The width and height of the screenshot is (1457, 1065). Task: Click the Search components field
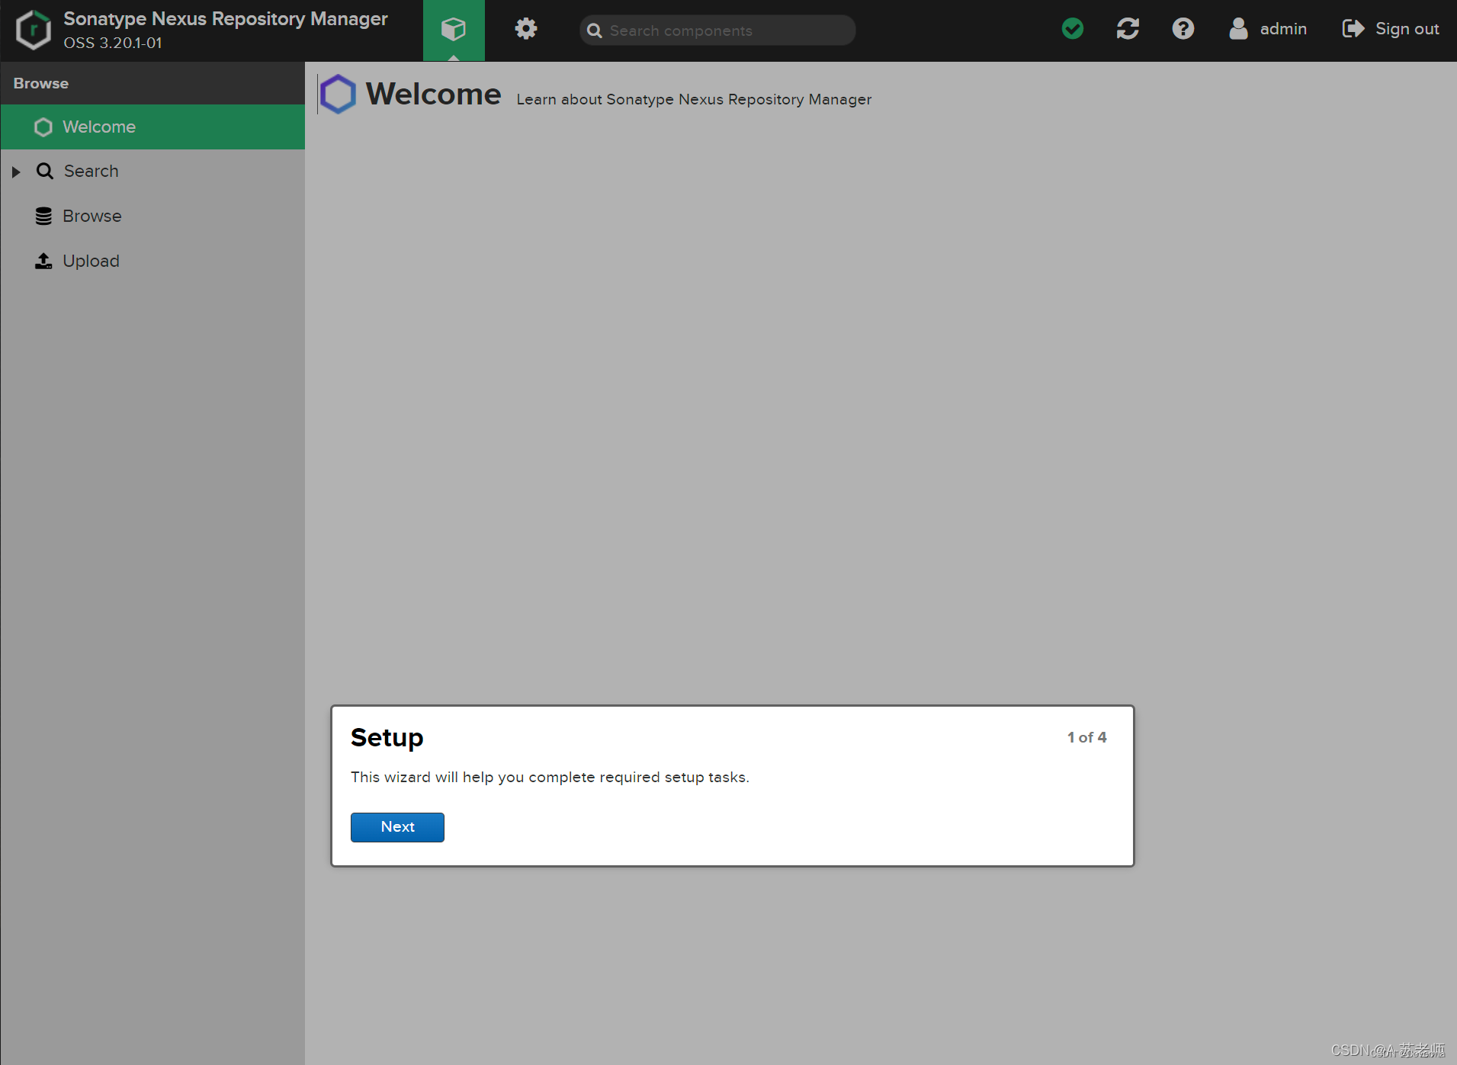pos(717,30)
